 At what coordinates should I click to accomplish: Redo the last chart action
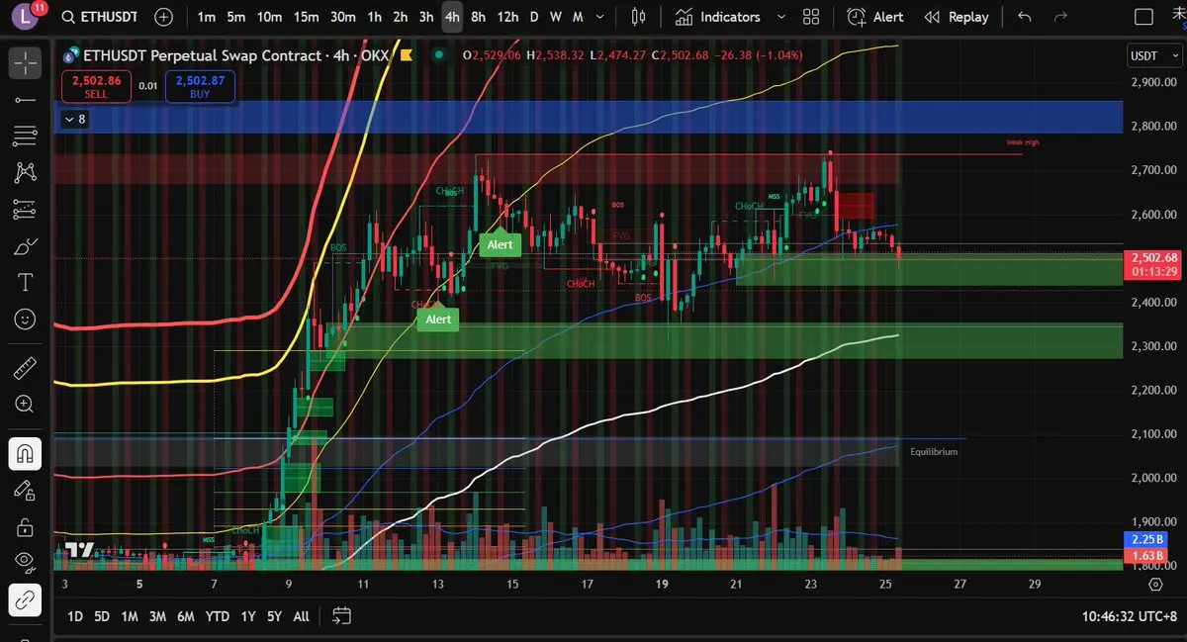point(1060,17)
